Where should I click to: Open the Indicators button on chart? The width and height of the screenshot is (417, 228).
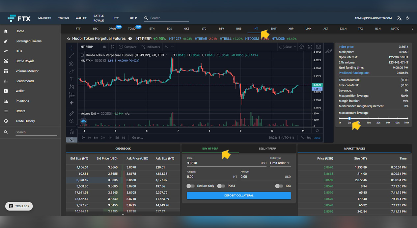click(150, 47)
